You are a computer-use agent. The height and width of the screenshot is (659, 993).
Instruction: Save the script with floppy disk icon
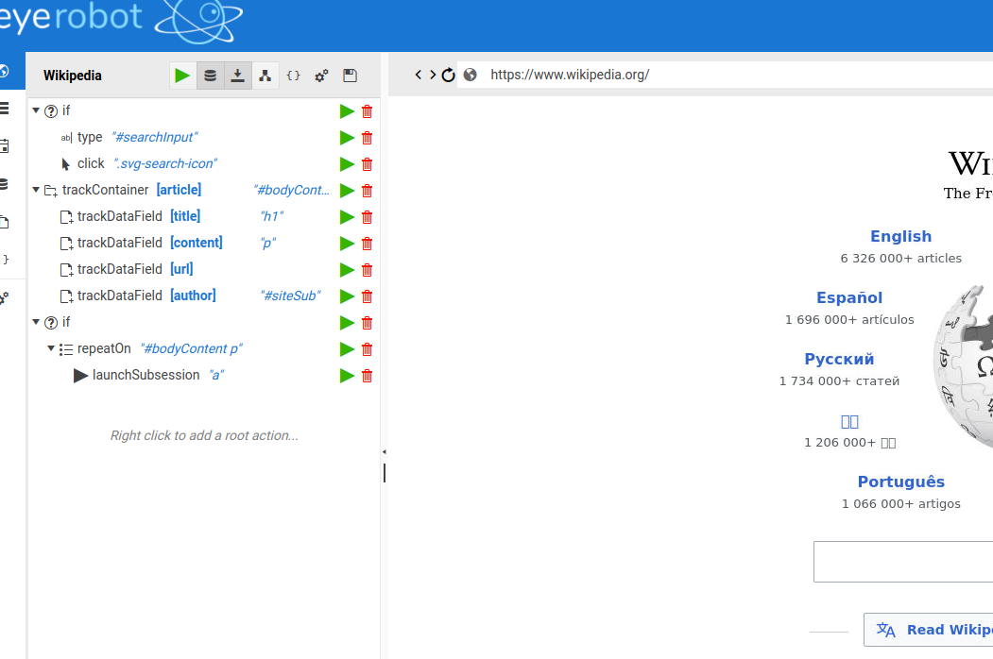point(350,76)
